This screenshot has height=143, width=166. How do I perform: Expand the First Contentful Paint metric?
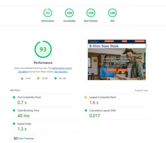pos(44,100)
